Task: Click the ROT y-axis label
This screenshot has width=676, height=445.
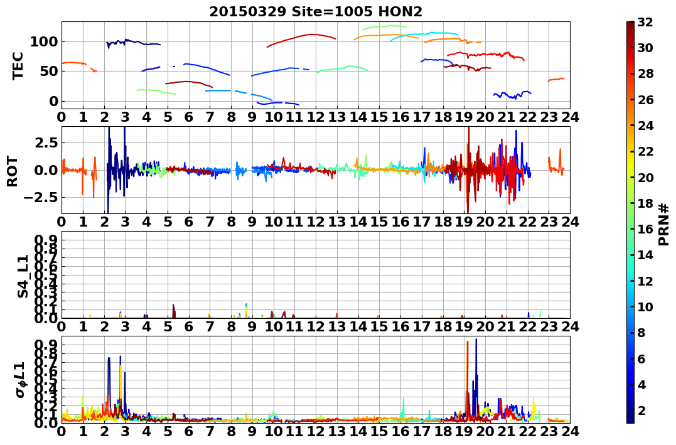Action: (13, 171)
